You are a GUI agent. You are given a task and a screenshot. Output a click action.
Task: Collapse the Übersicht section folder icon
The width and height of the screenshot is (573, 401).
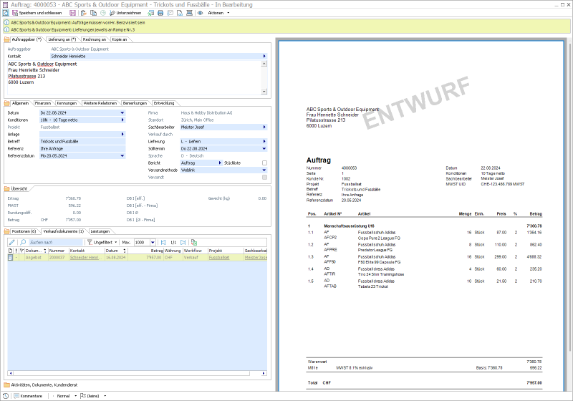click(x=7, y=189)
